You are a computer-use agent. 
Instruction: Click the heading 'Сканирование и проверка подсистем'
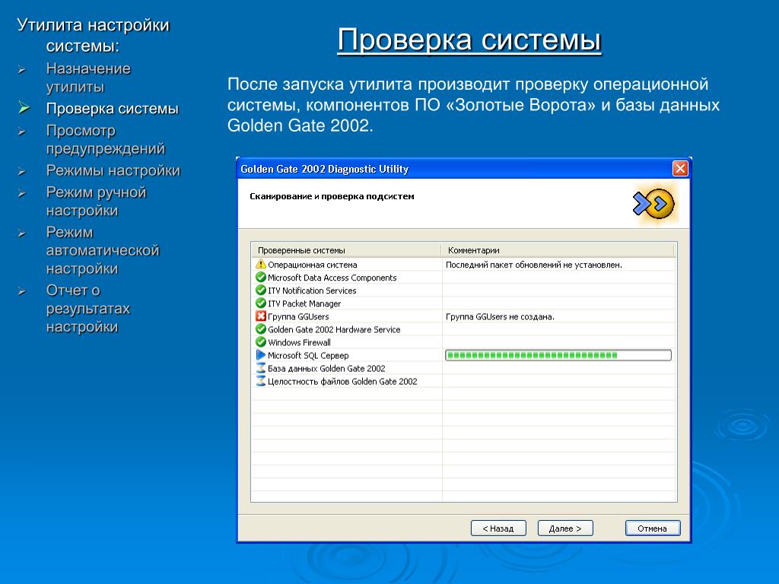click(332, 196)
